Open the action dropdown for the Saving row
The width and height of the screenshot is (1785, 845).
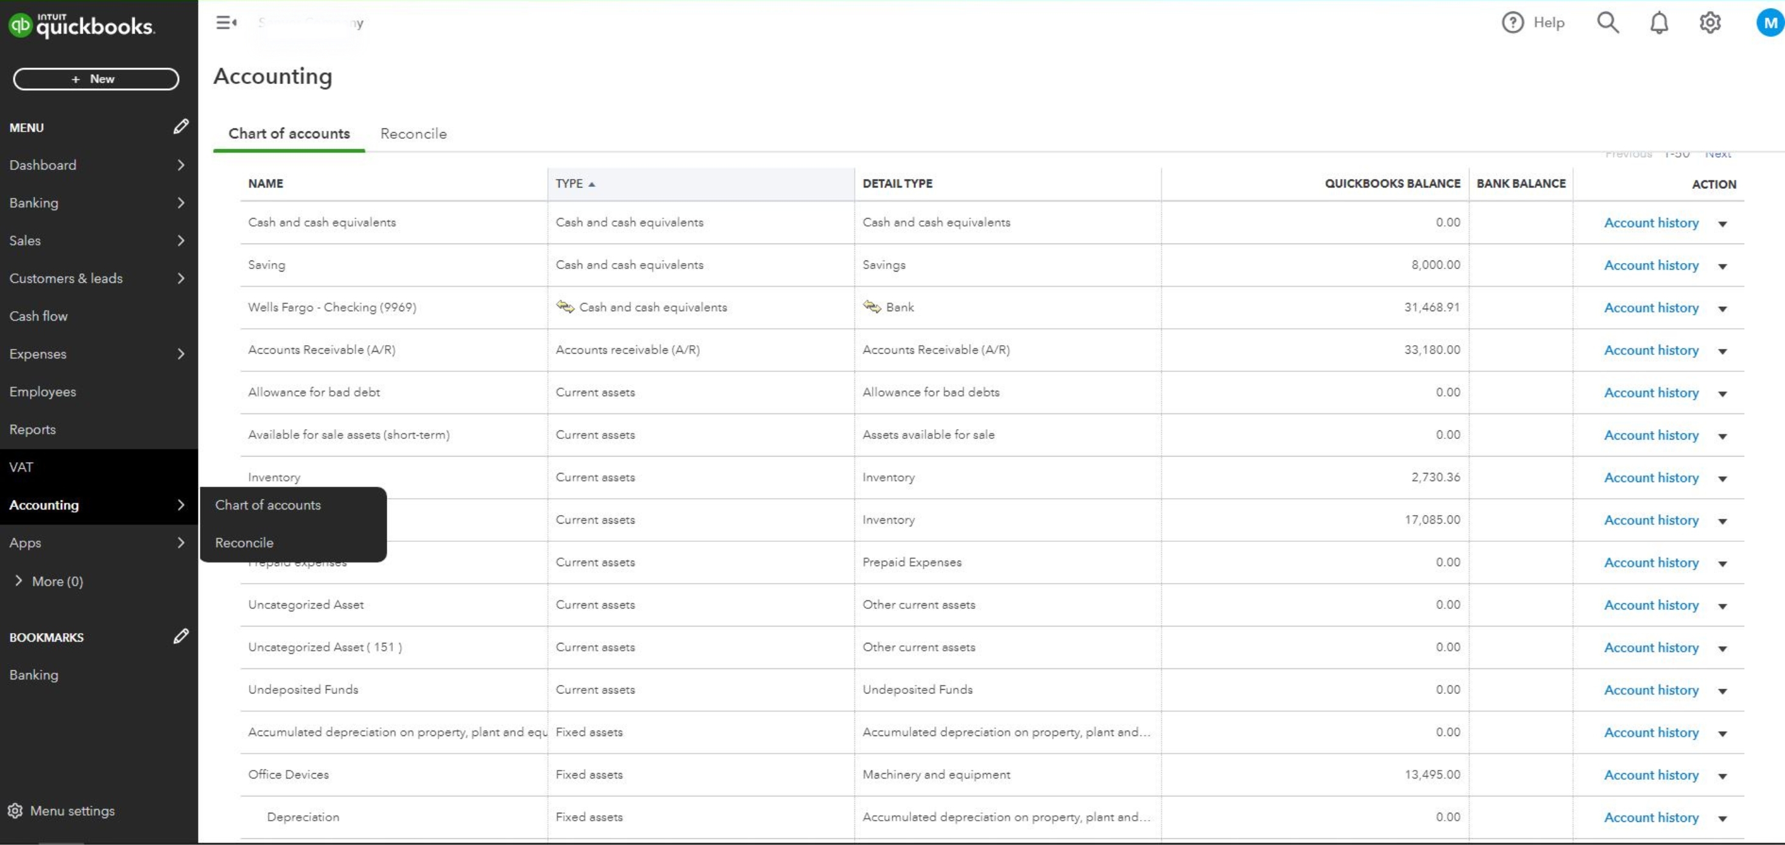click(x=1723, y=266)
